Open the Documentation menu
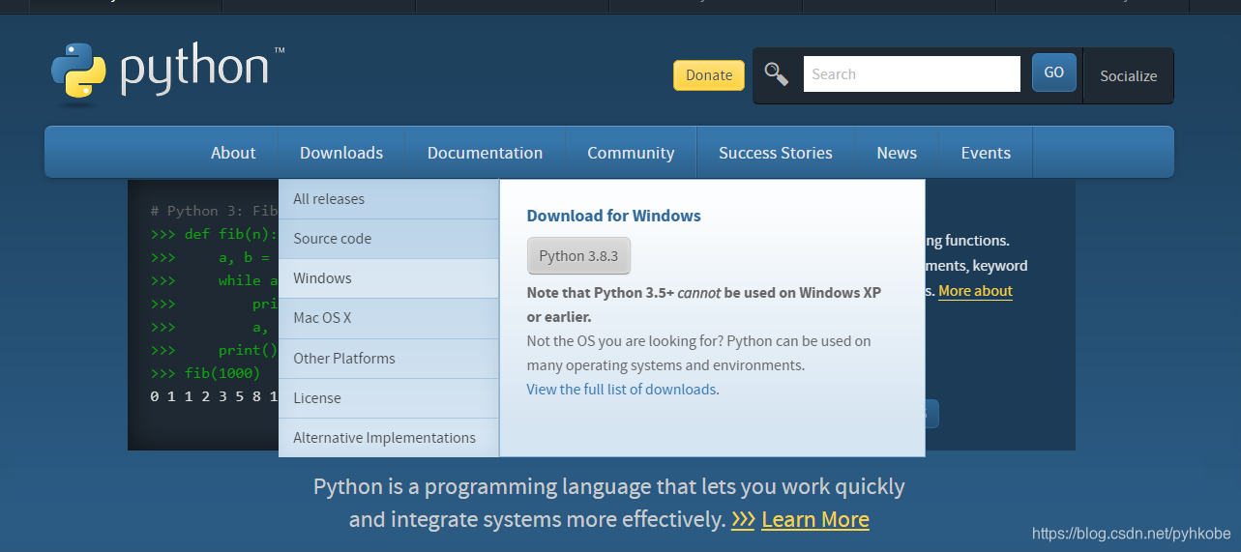The height and width of the screenshot is (552, 1241). coord(485,153)
